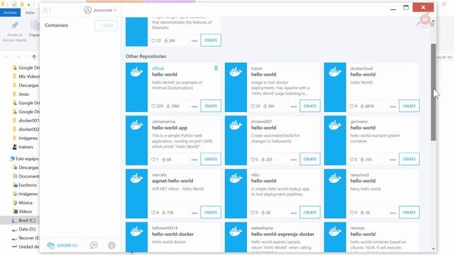Create the navycloud hello-world container
454x255 pixels.
[x=409, y=212]
